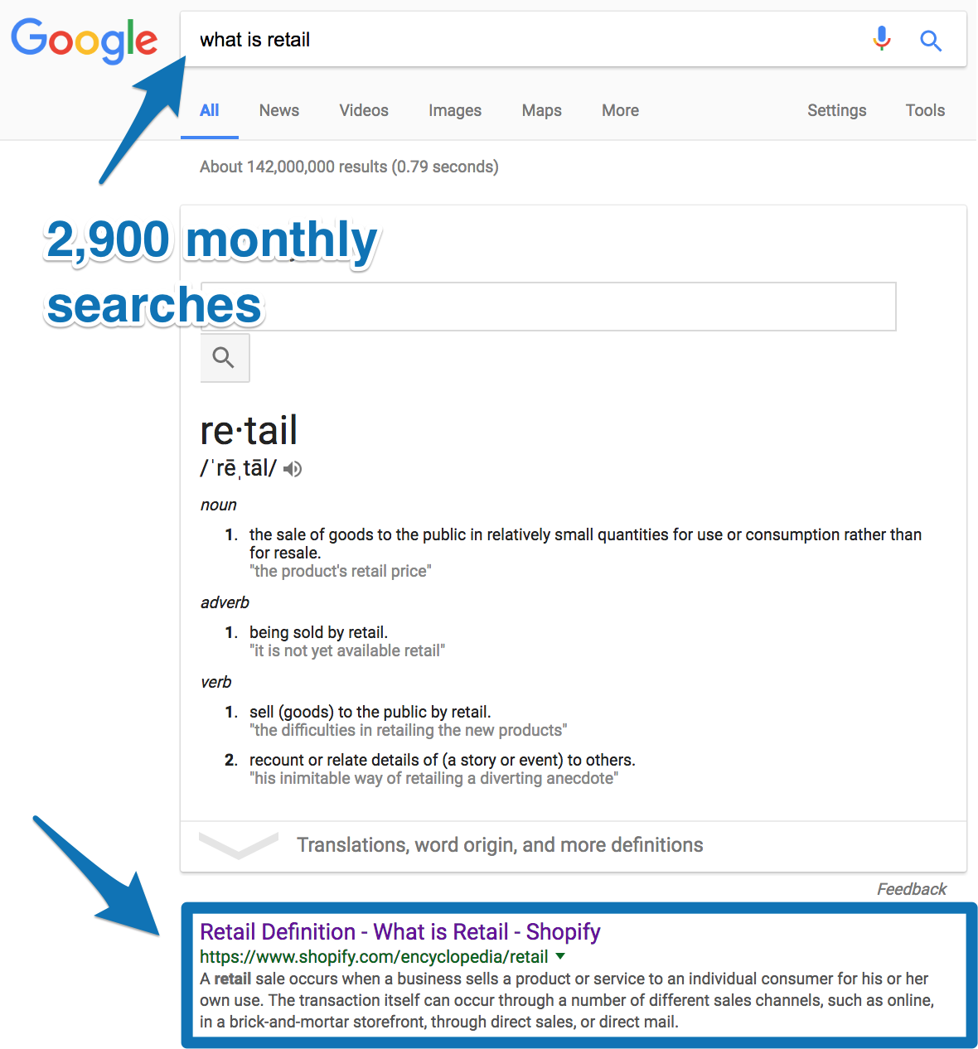Screen dimensions: 978x1049
Task: Open the Shopify retail definition result
Action: click(x=400, y=931)
